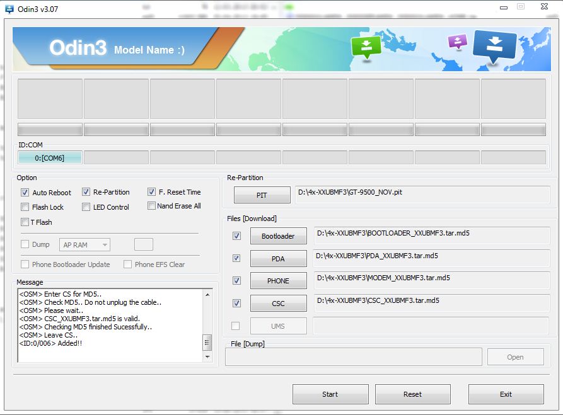Click the BOOTLOADER_XXUBMF3 file path field
Screen dimensions: 563x415
click(x=431, y=236)
